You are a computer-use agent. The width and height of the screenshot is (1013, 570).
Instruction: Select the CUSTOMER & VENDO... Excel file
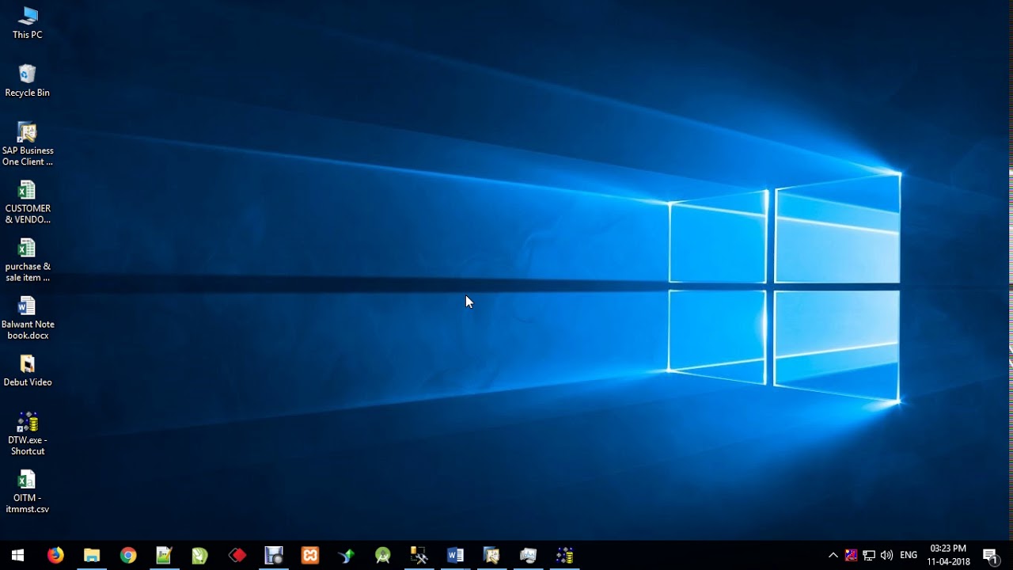click(x=28, y=202)
